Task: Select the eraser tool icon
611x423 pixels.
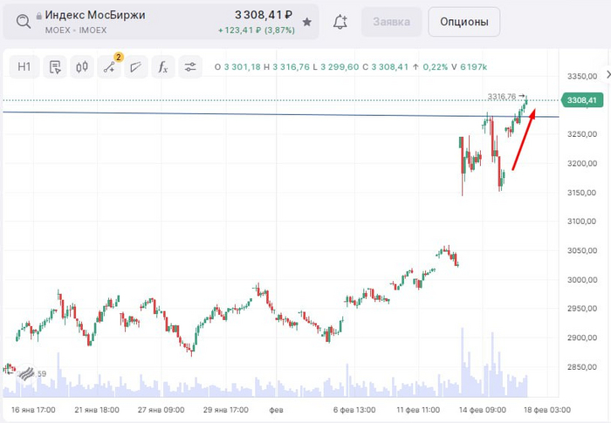Action: (x=135, y=66)
